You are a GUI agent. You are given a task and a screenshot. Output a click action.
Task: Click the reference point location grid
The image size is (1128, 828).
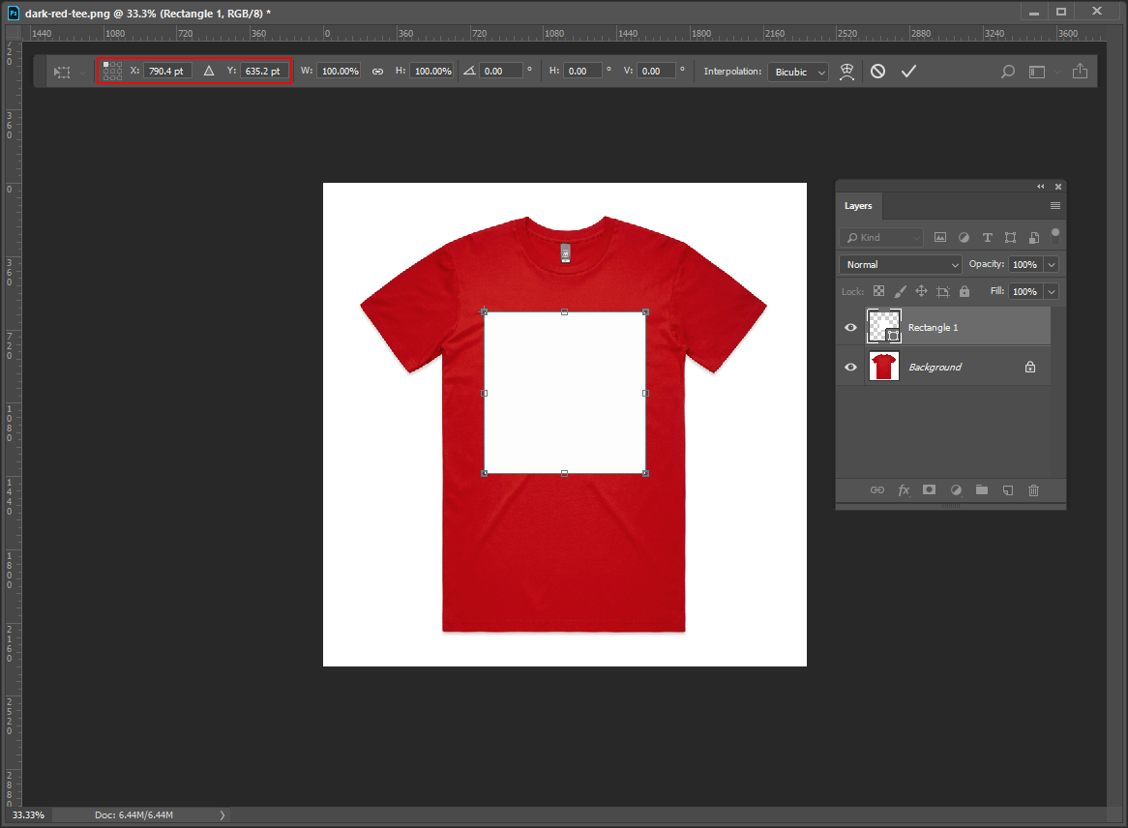tap(112, 71)
